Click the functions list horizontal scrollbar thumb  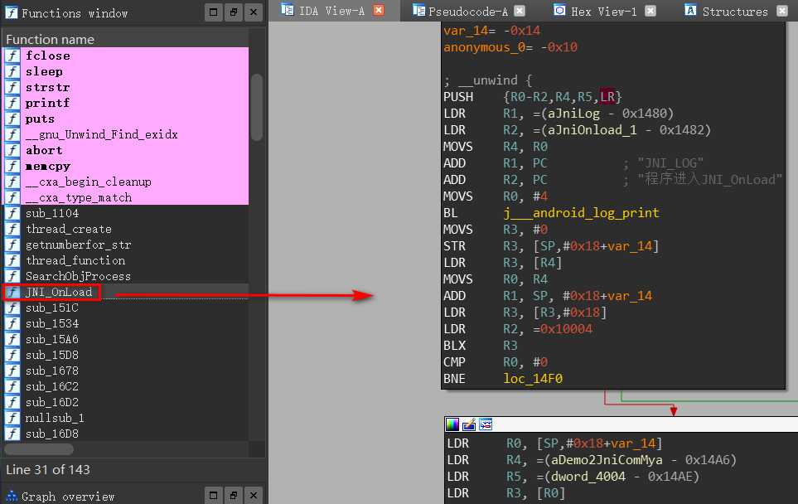(39, 449)
